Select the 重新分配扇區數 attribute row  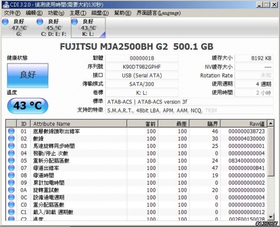tap(136, 161)
